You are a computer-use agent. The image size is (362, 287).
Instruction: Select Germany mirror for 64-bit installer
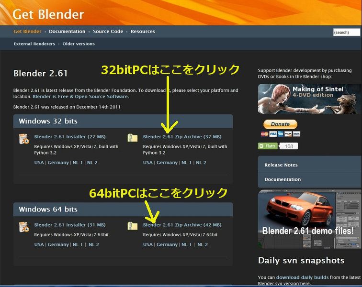point(58,244)
